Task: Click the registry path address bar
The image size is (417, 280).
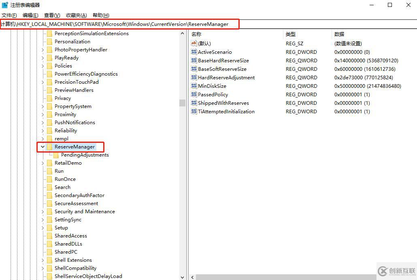Action: point(208,24)
